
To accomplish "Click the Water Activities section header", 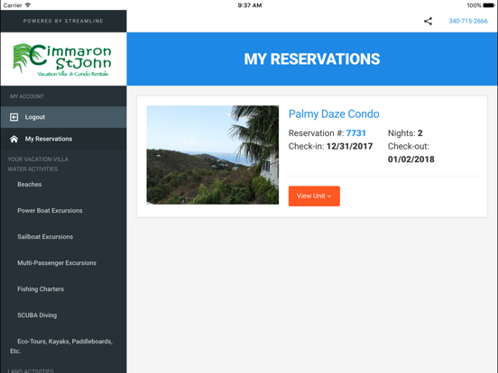I will tap(32, 169).
